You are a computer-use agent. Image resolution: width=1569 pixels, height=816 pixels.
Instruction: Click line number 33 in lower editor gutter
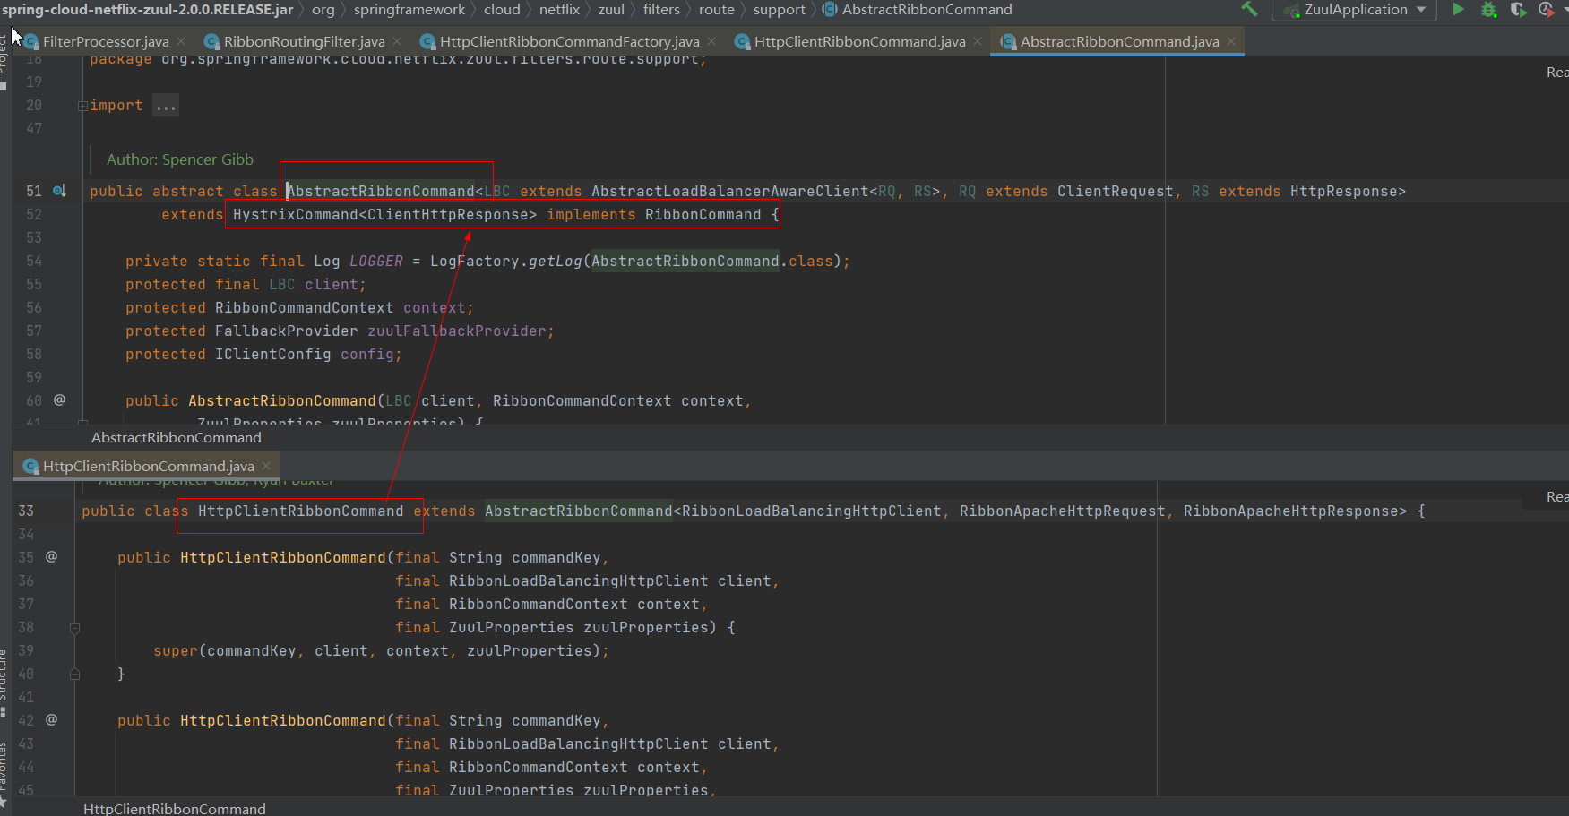point(26,511)
